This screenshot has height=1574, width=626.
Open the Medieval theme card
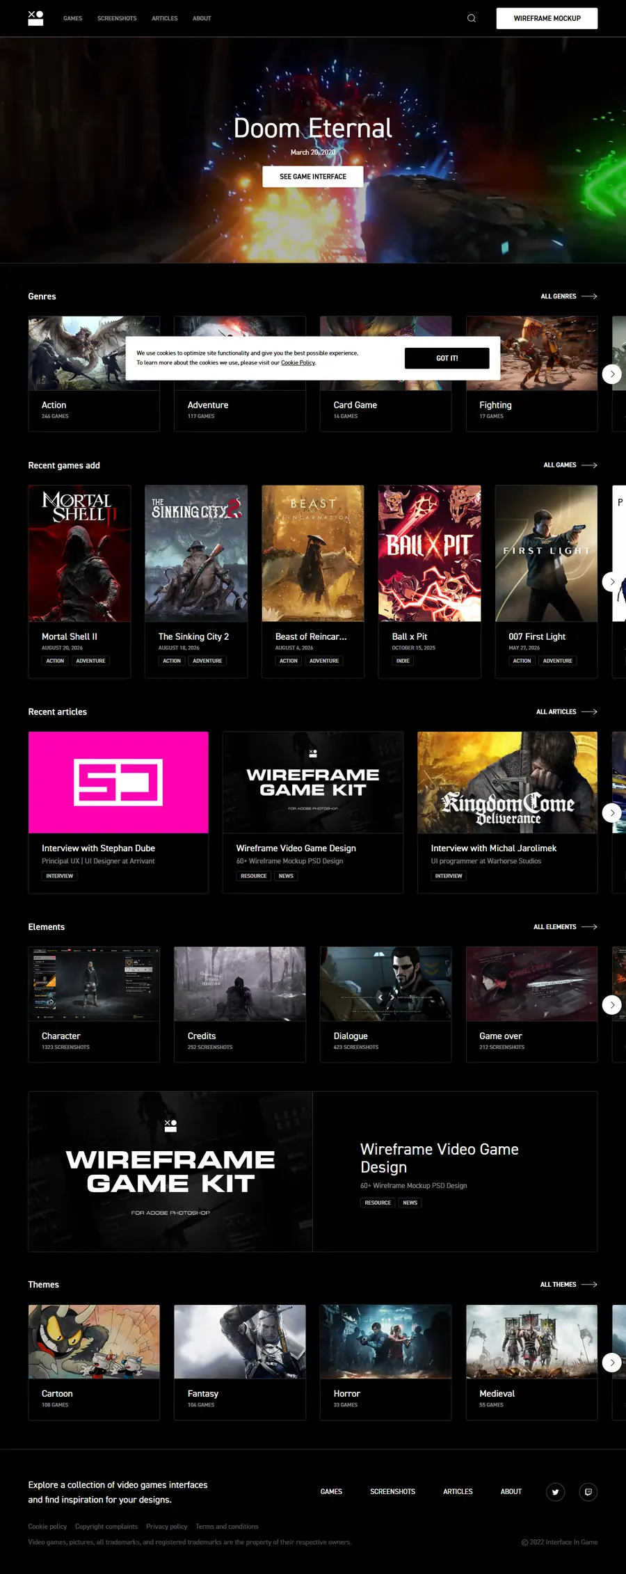click(x=532, y=1362)
